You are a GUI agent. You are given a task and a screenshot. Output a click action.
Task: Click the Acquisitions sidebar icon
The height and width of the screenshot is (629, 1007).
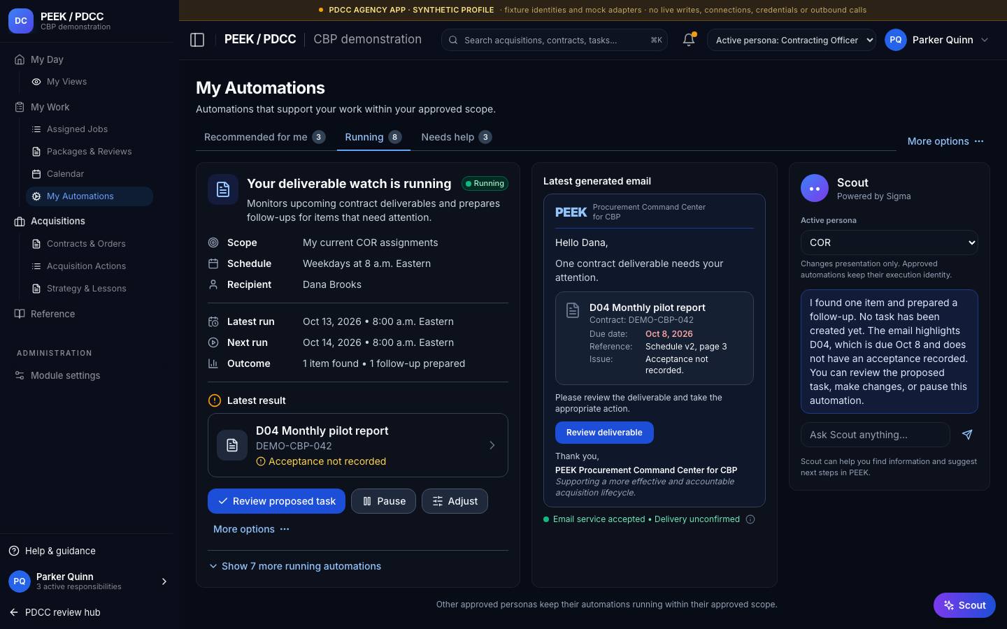(20, 221)
